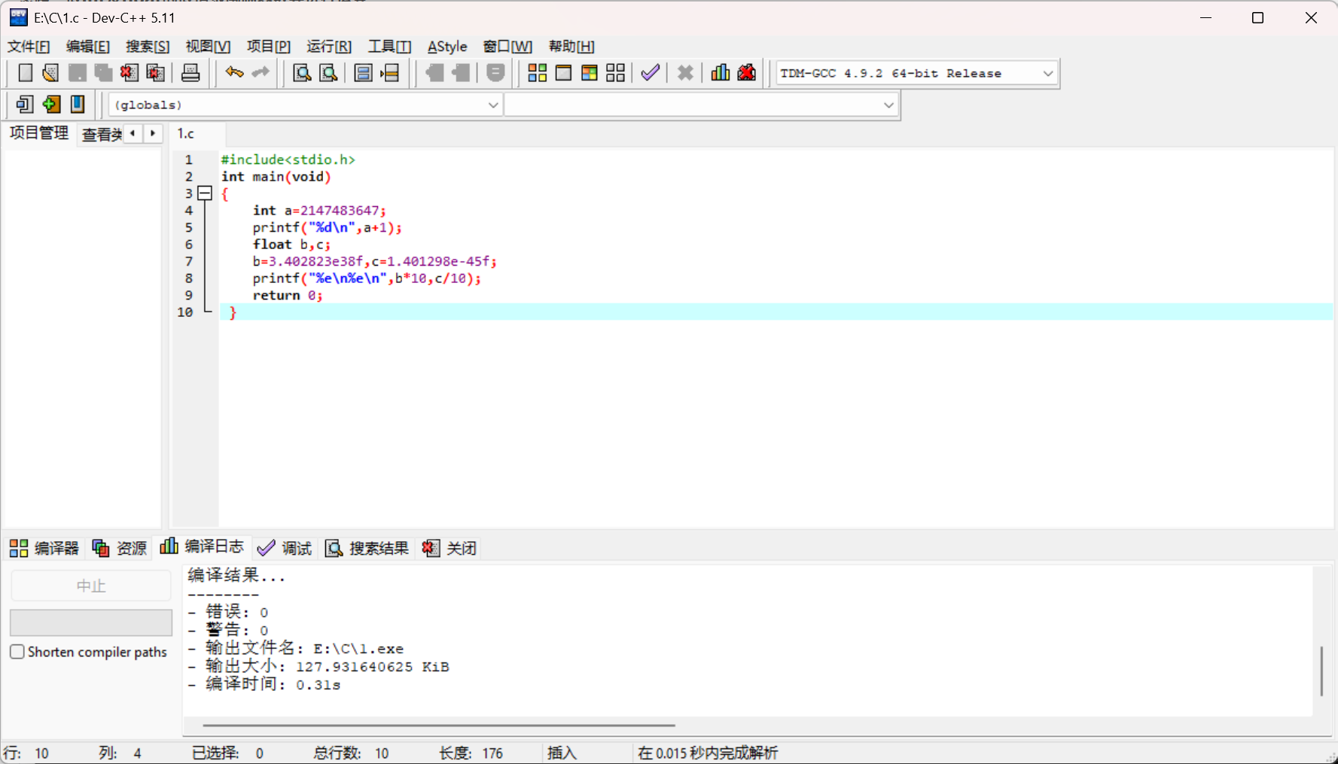Click the compile log horizontal scrollbar
This screenshot has width=1338, height=764.
[439, 725]
